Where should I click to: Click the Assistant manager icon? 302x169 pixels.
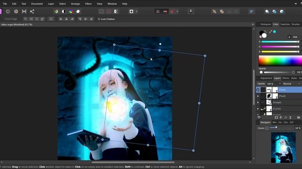tap(191, 11)
